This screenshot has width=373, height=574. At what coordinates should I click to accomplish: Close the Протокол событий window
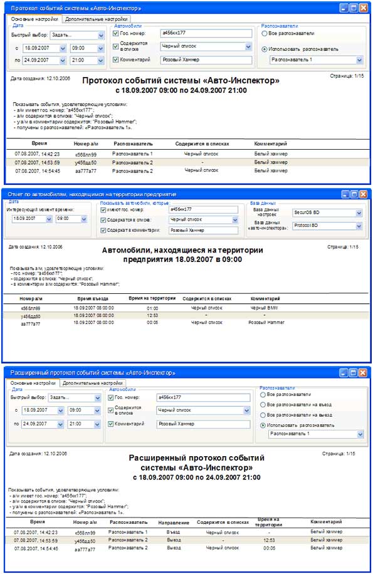coord(363,8)
